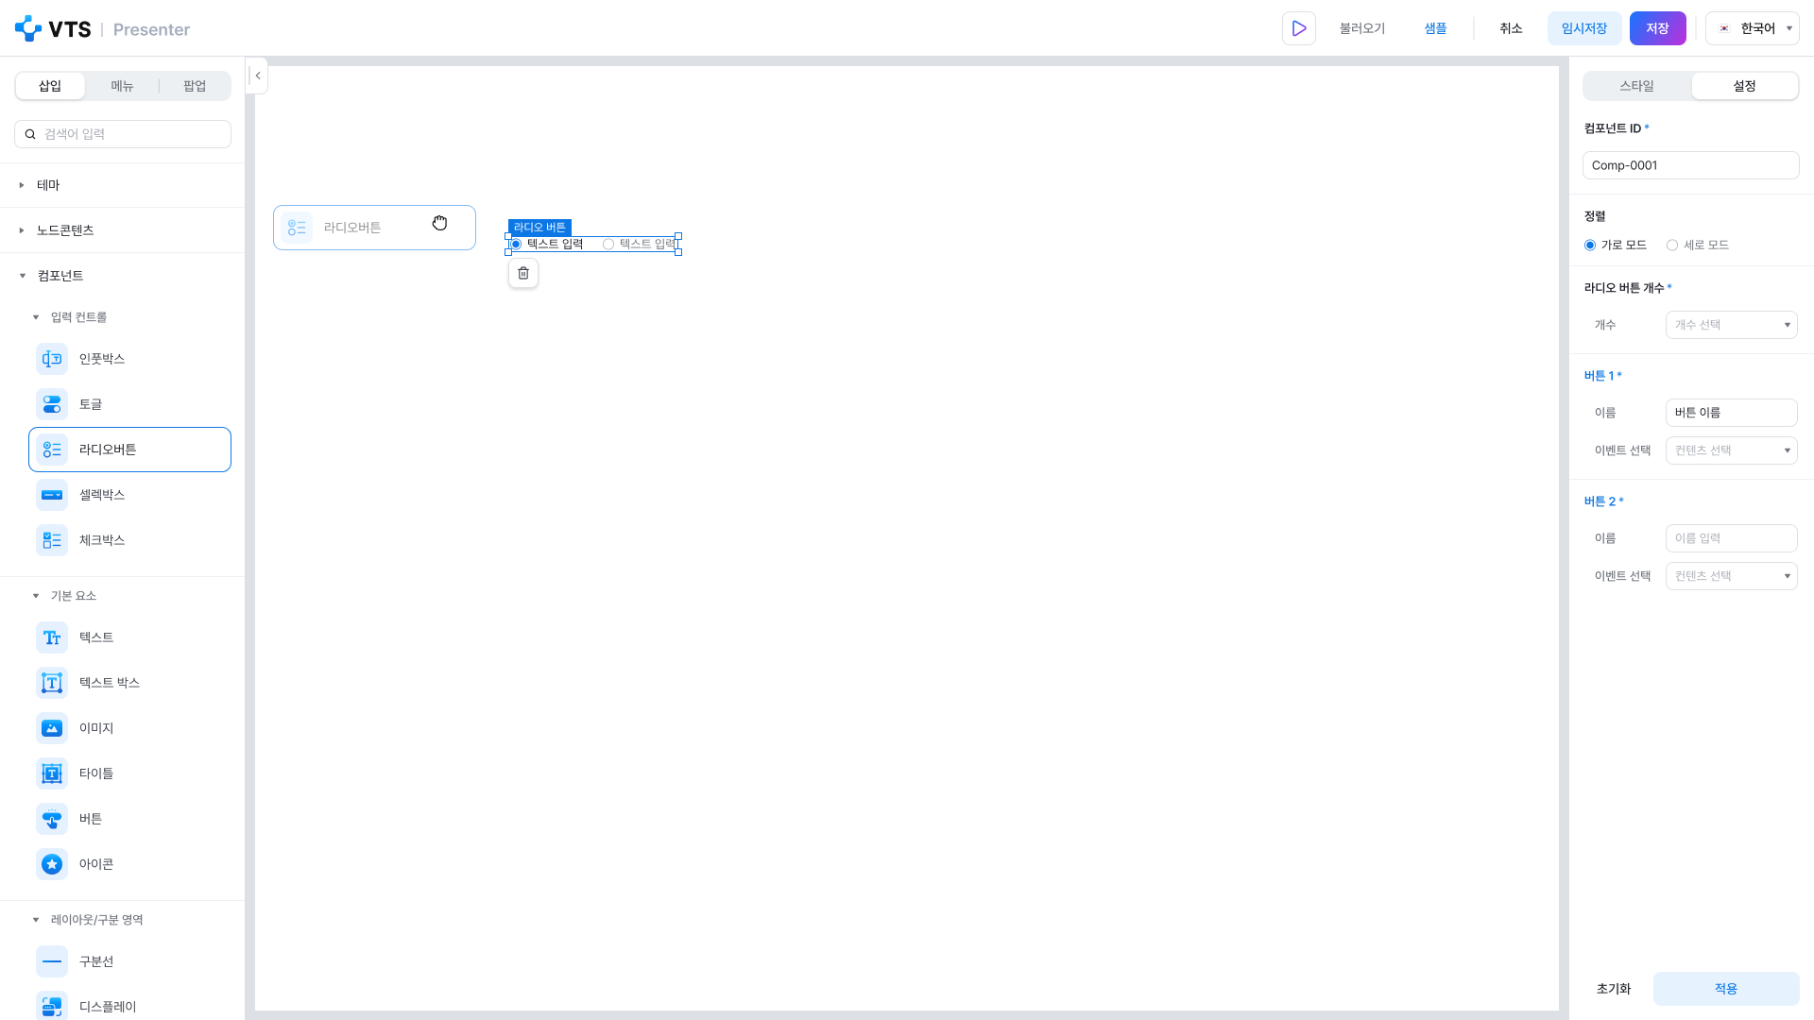Click the radio icon on the dragged 라디오버튼 card
The height and width of the screenshot is (1020, 1814).
[297, 228]
